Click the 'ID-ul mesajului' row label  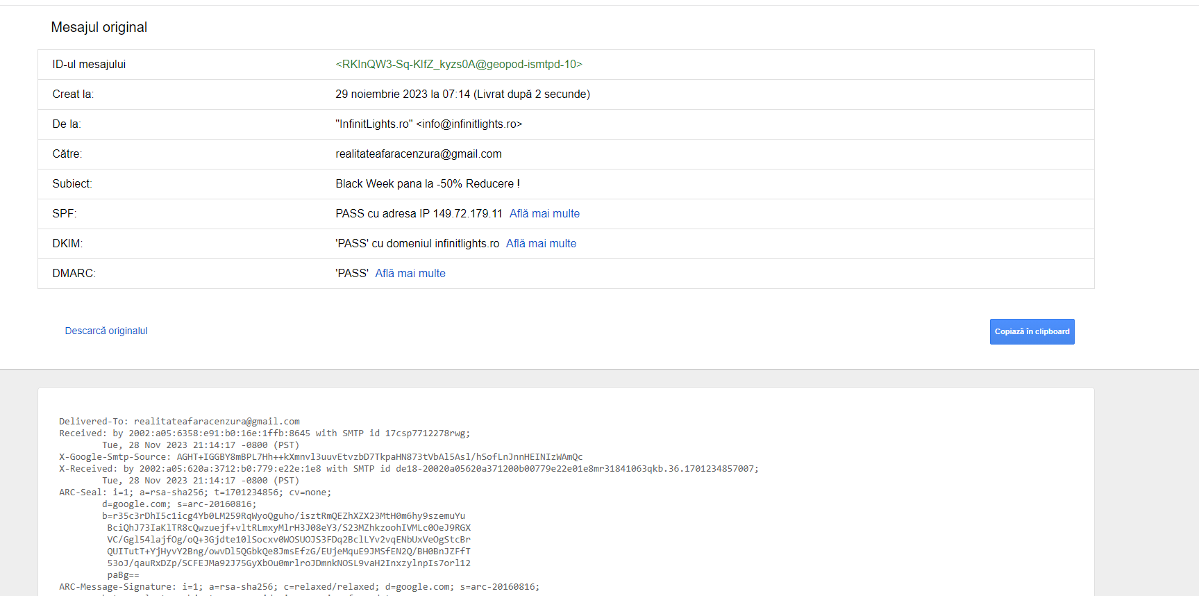pyautogui.click(x=89, y=65)
